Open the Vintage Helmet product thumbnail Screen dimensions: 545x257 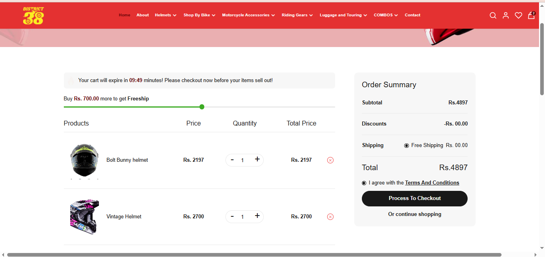84,217
